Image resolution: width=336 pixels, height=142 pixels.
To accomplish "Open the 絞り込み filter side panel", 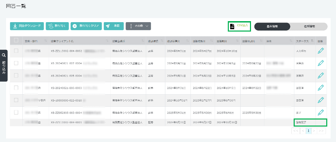I will pyautogui.click(x=4, y=61).
